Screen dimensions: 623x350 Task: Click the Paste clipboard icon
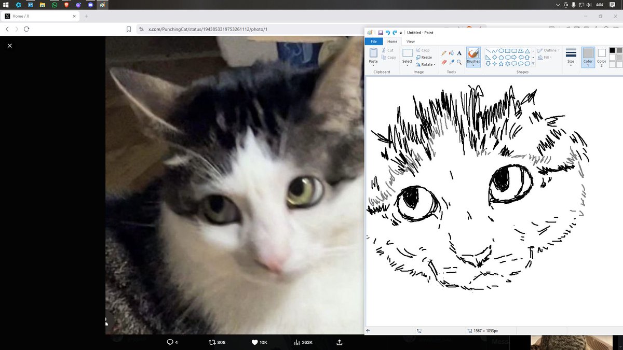(373, 52)
